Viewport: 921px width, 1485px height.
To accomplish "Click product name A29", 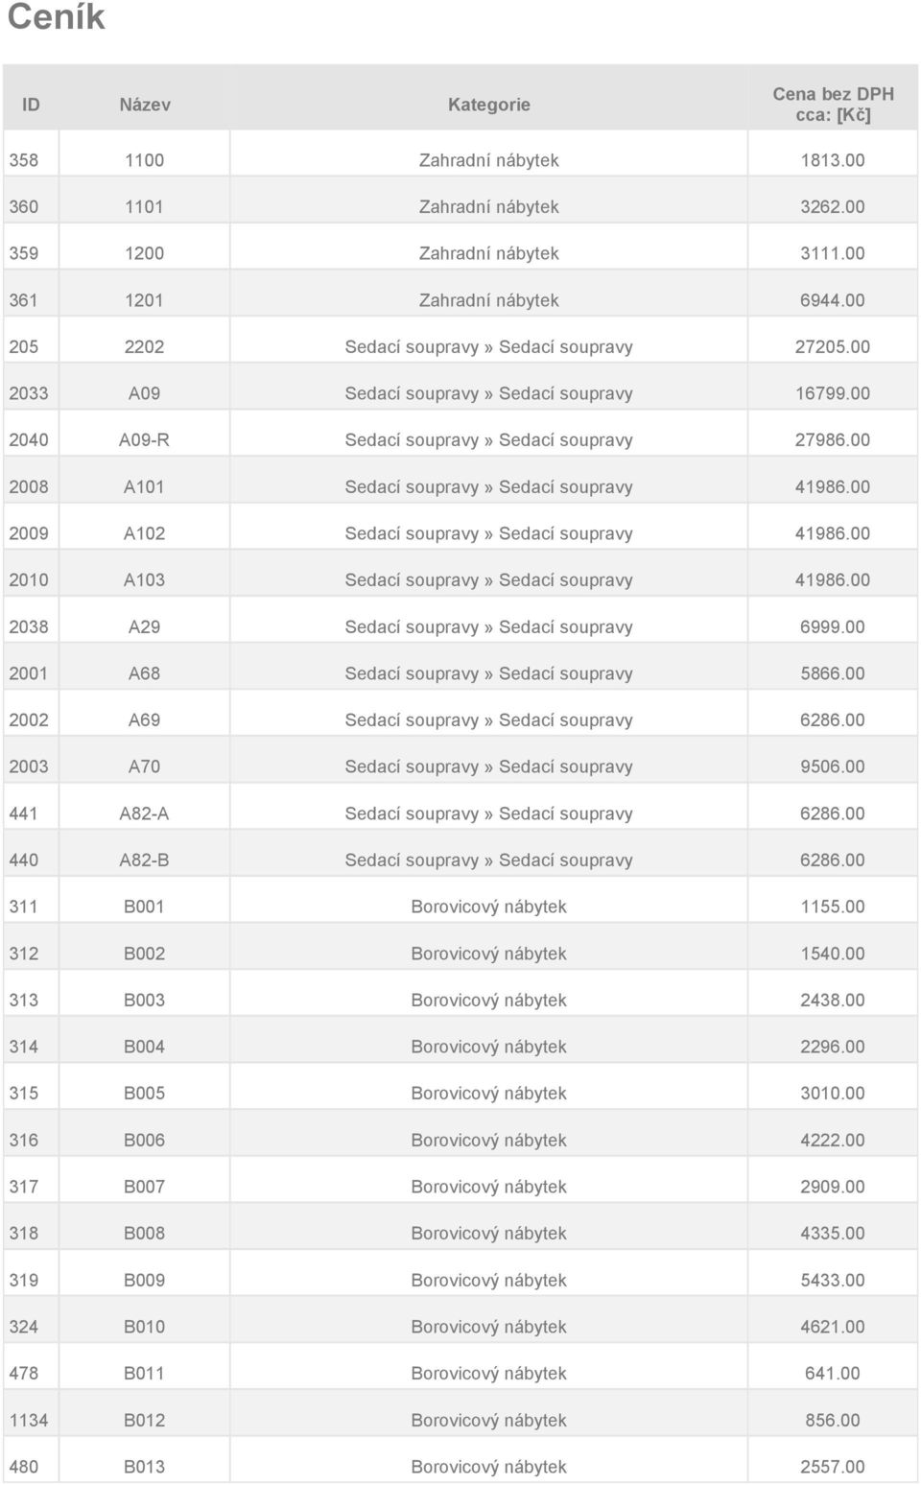I will [x=144, y=627].
